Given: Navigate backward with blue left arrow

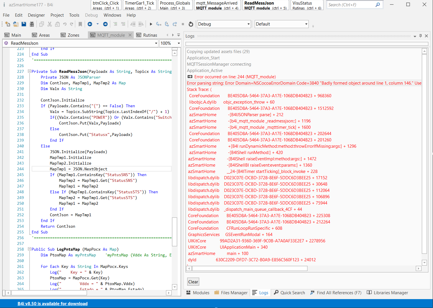Looking at the screenshot, I should pos(90,24).
